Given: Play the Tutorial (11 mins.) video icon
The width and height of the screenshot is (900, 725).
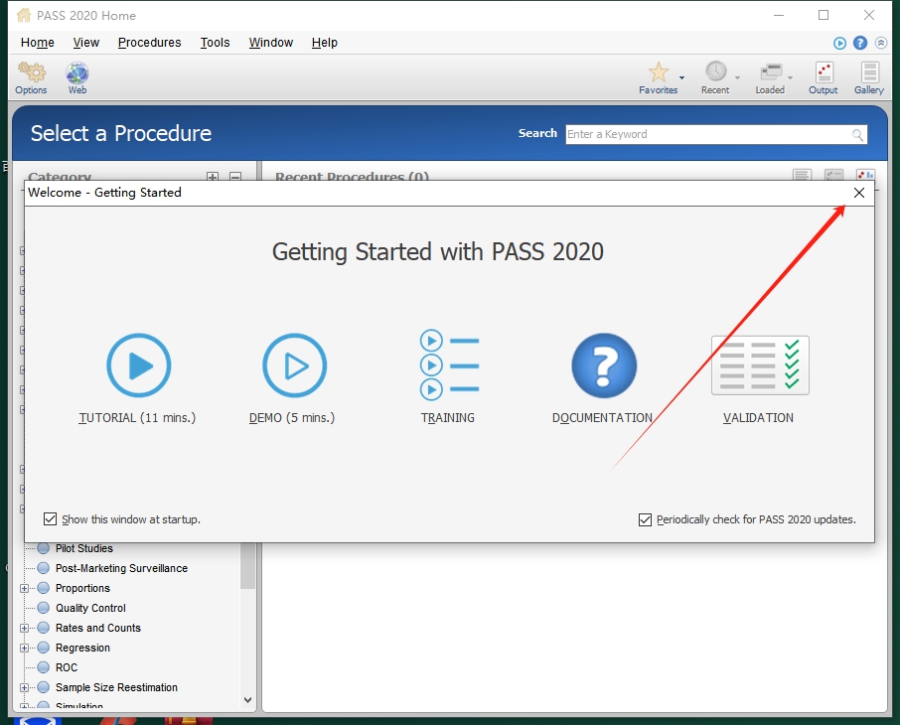Looking at the screenshot, I should click(139, 365).
